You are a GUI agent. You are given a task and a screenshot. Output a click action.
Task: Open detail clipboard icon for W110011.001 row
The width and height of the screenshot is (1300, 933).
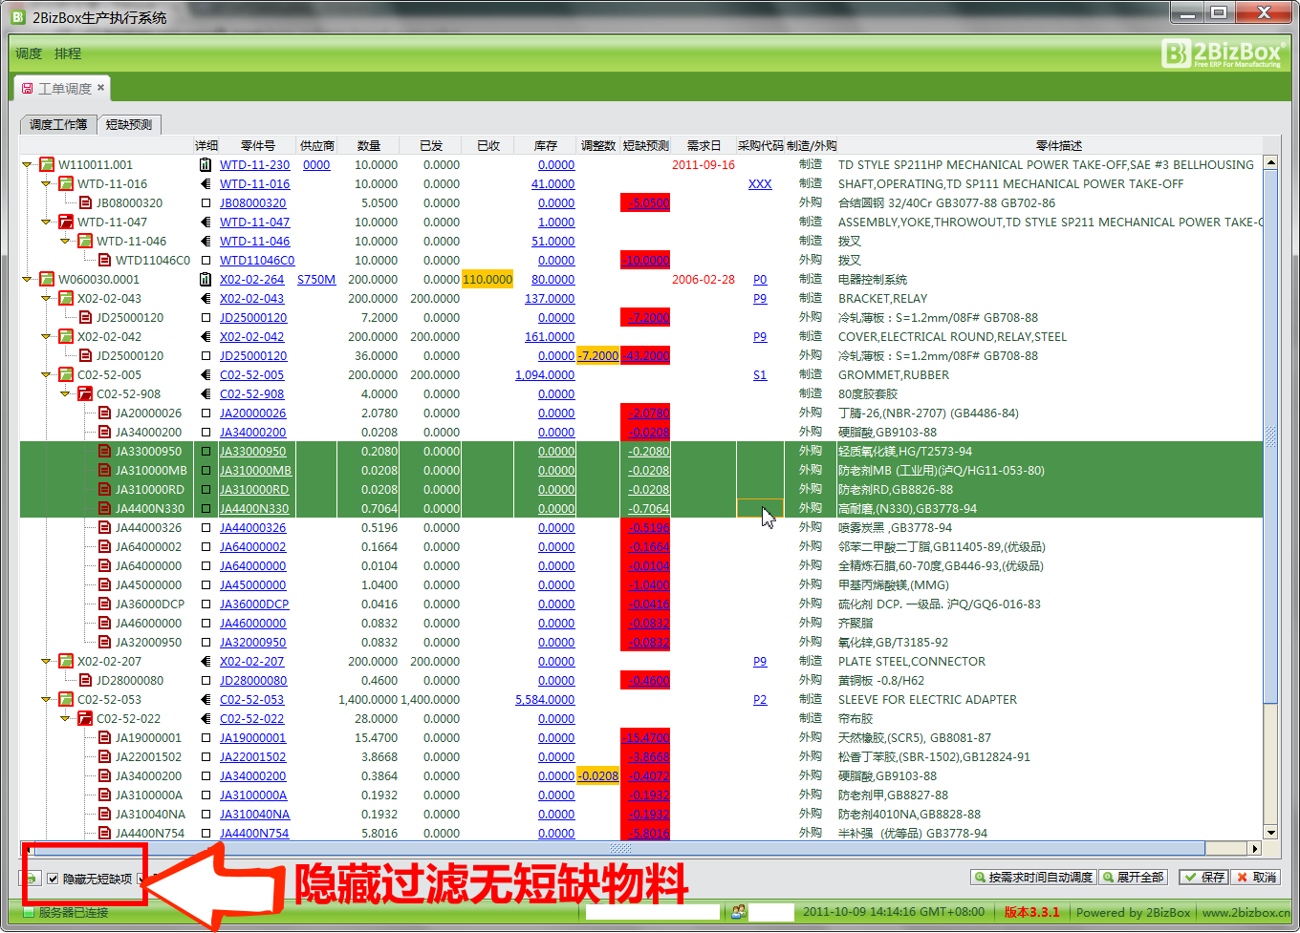[206, 164]
